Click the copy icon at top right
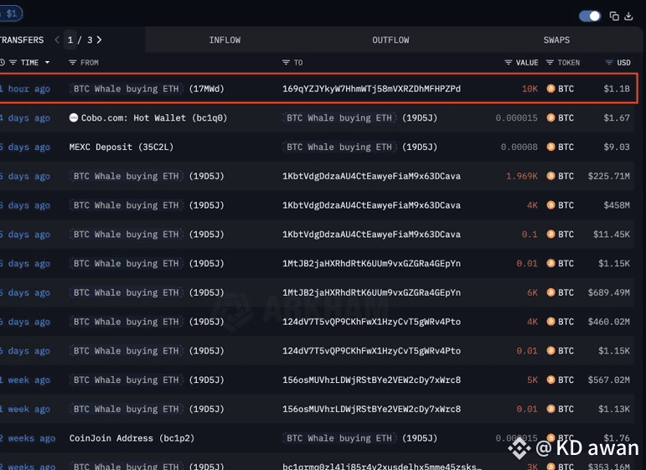646x470 pixels. (x=614, y=16)
